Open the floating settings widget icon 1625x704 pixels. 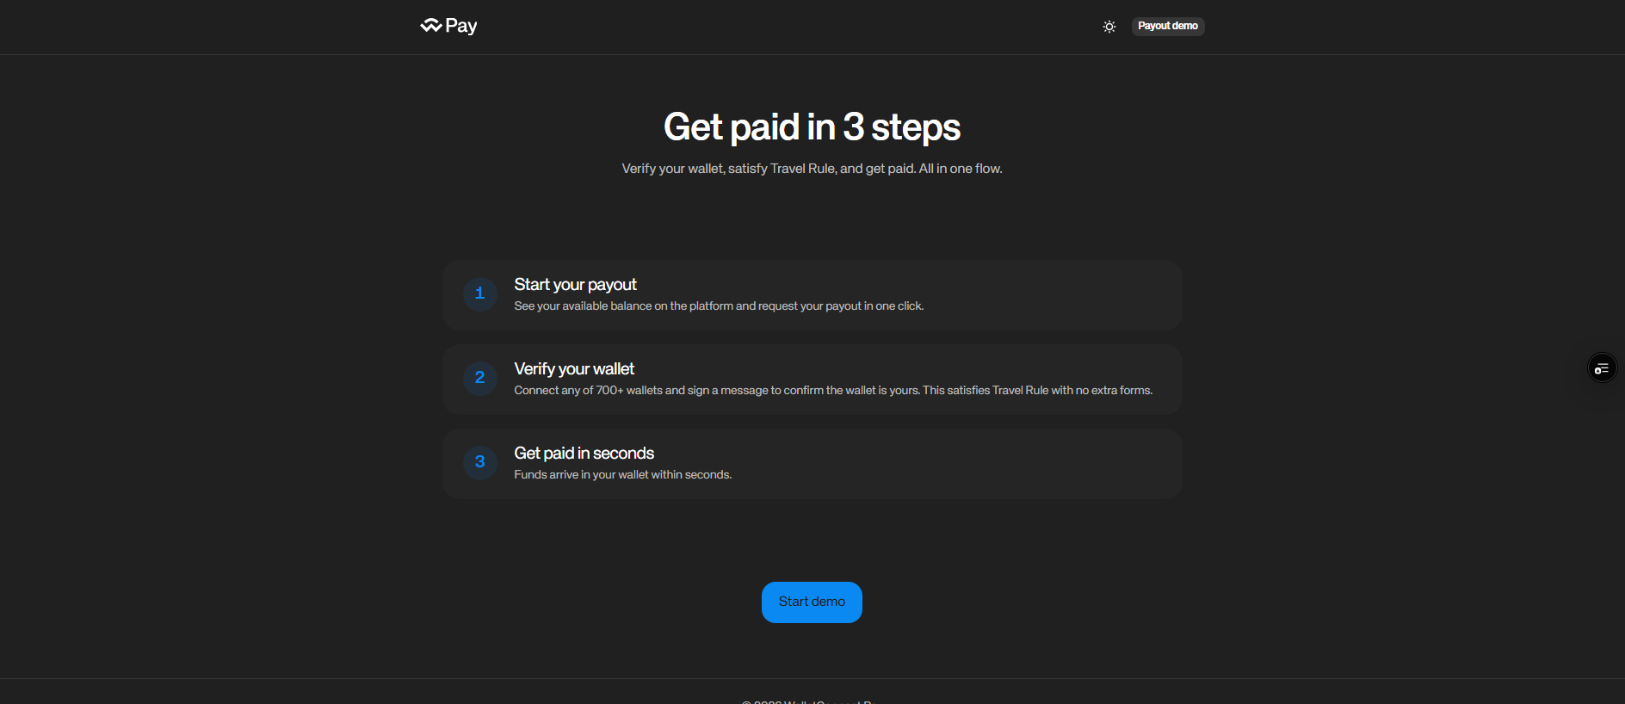coord(1602,368)
